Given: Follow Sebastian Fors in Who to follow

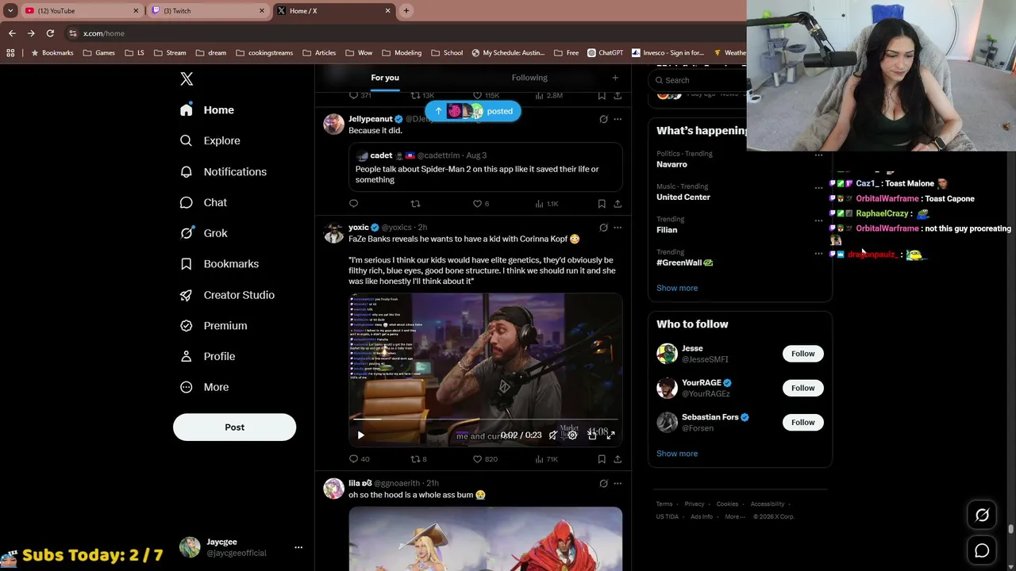Looking at the screenshot, I should pos(802,423).
